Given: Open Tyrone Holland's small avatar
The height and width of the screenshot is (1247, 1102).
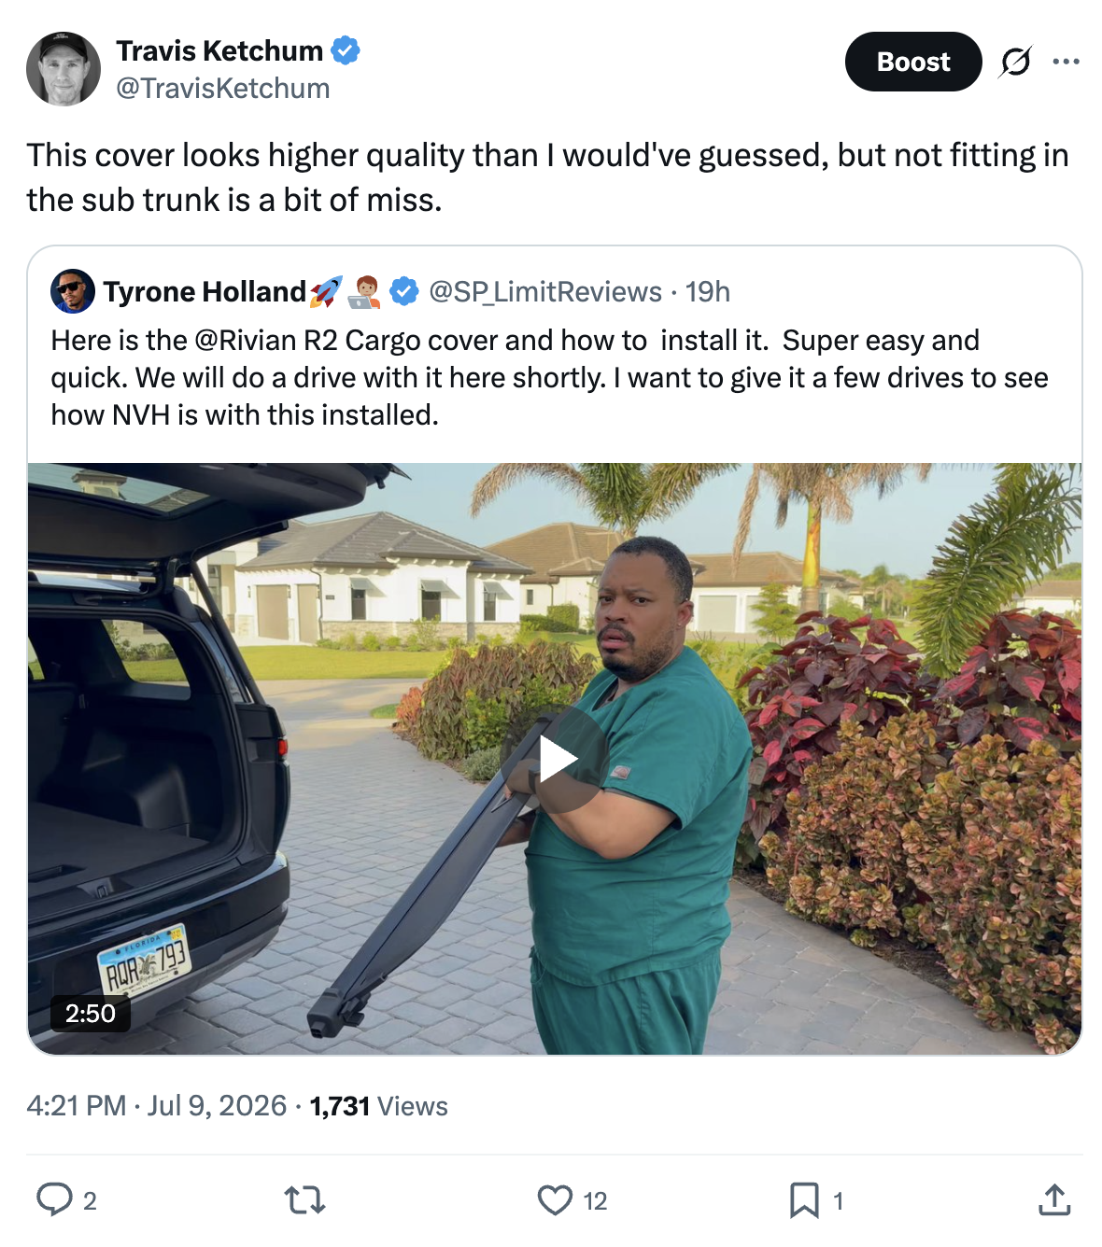Looking at the screenshot, I should click(73, 291).
